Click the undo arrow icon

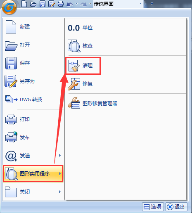(70, 4)
